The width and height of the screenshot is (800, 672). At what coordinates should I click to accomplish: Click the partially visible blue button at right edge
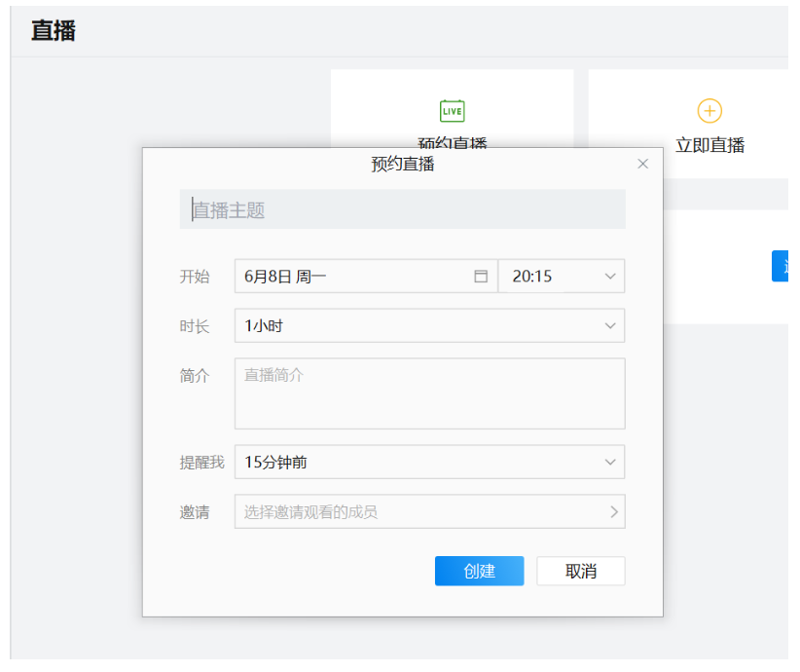click(781, 266)
